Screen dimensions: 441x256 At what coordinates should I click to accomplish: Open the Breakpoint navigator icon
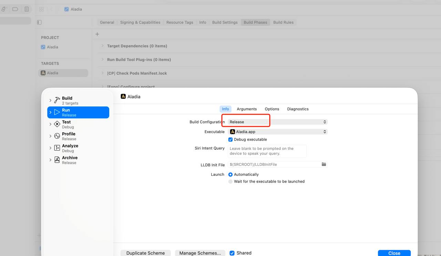(x=15, y=9)
